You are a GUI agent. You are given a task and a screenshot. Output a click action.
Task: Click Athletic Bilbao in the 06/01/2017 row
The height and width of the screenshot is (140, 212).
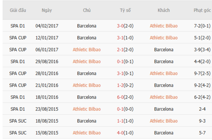point(86,50)
